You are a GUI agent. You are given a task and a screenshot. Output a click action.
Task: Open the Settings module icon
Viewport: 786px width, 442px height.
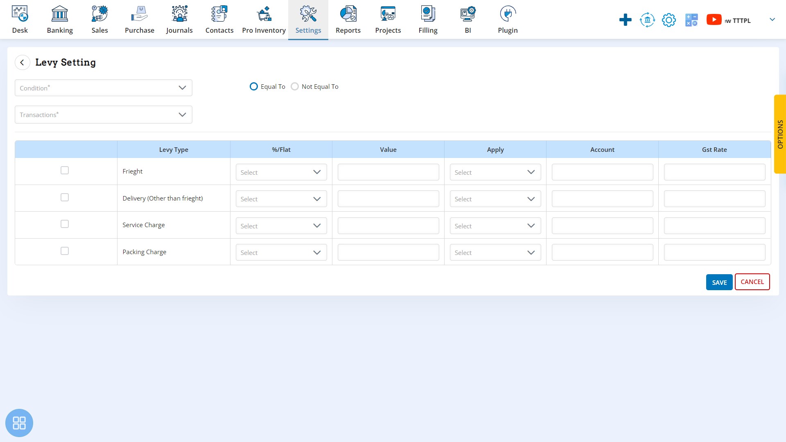pos(308,14)
